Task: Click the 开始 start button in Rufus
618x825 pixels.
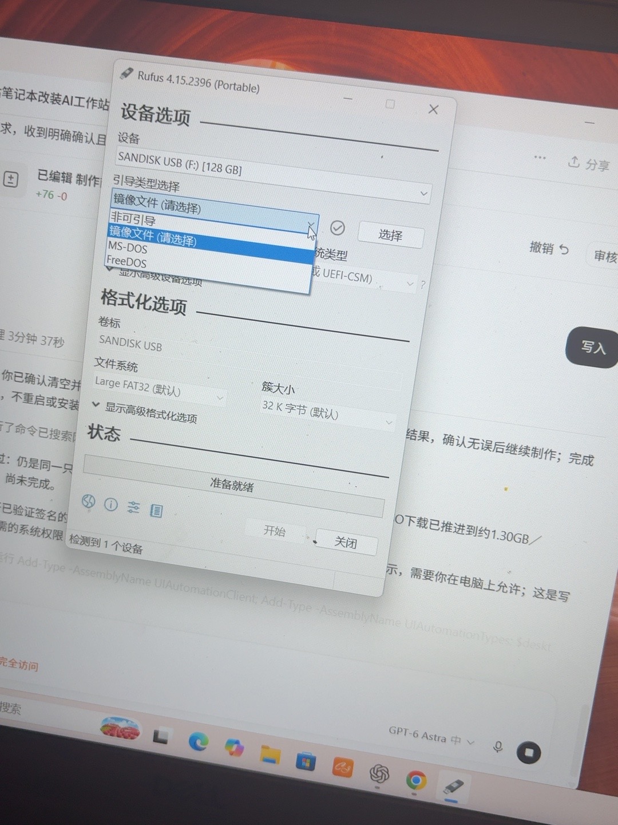Action: click(275, 531)
